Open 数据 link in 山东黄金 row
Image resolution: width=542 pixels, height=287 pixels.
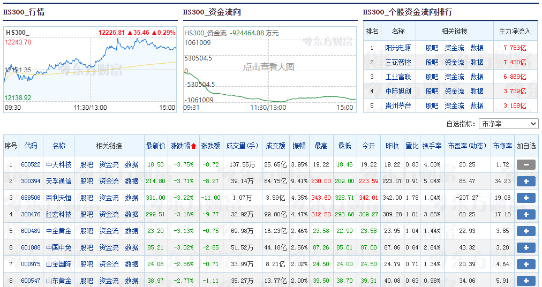point(132,281)
